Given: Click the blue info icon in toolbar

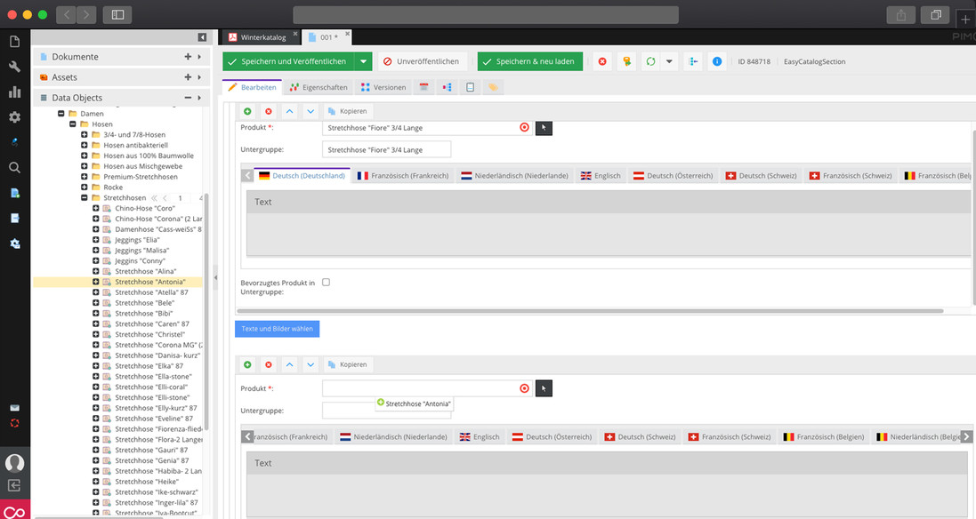Looking at the screenshot, I should pyautogui.click(x=717, y=61).
